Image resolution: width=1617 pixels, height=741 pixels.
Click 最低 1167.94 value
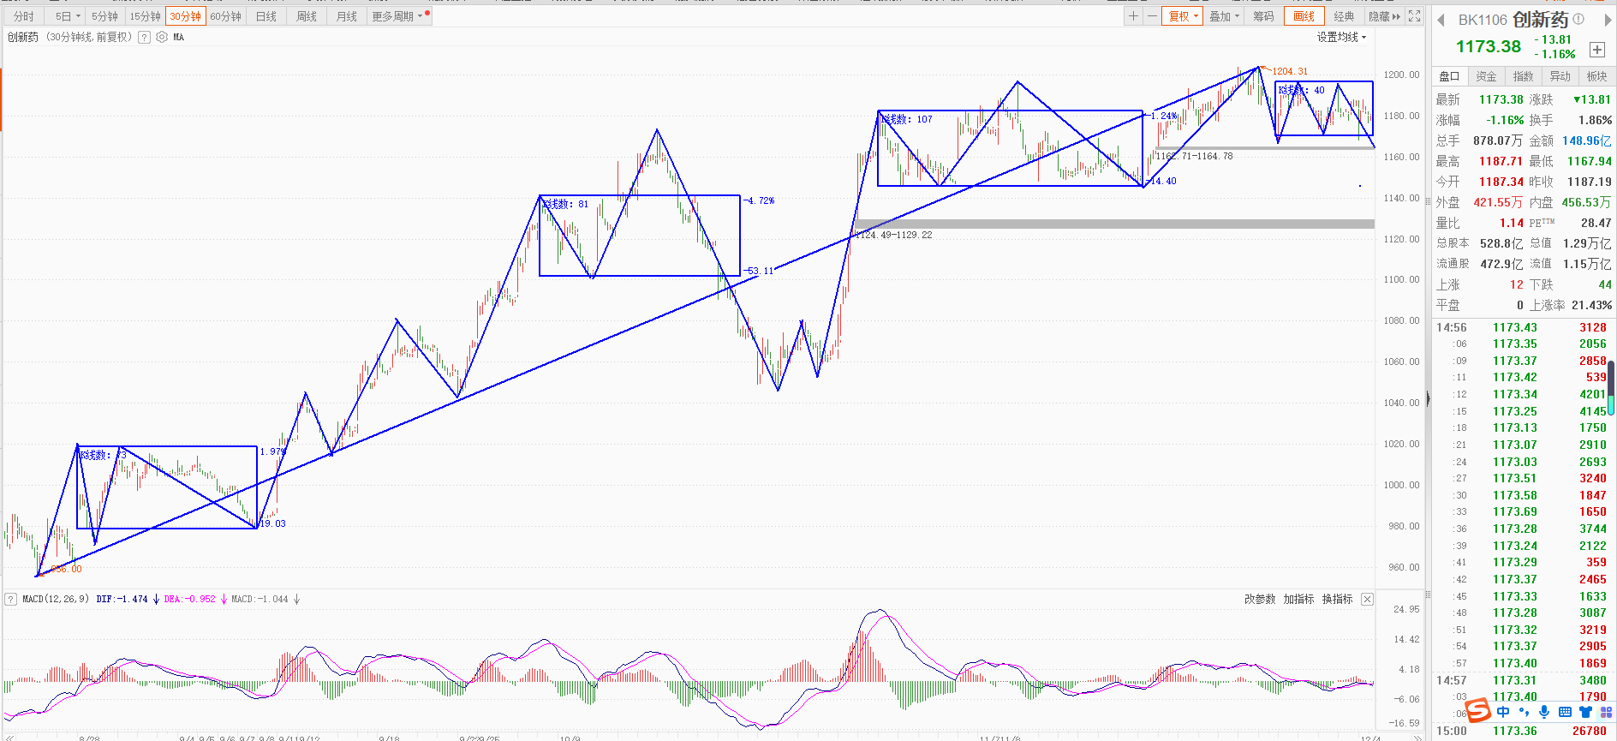click(x=1590, y=161)
